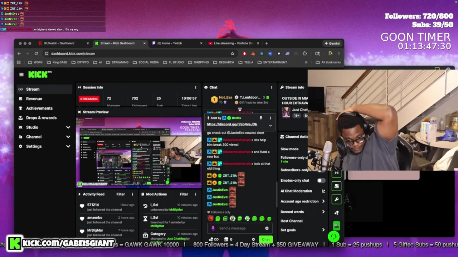The image size is (458, 257).
Task: Click the Send a message field
Action: (240, 228)
